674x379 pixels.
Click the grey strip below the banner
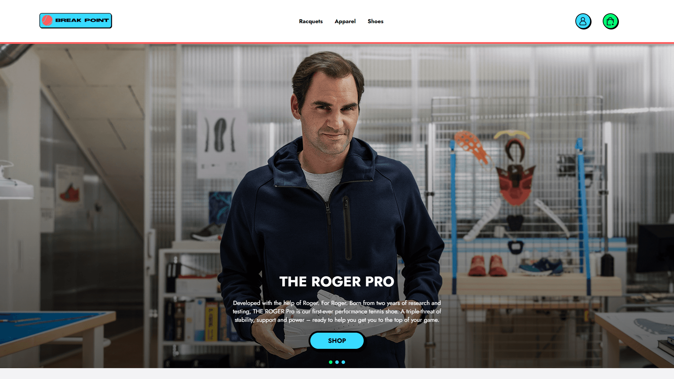pos(337,373)
